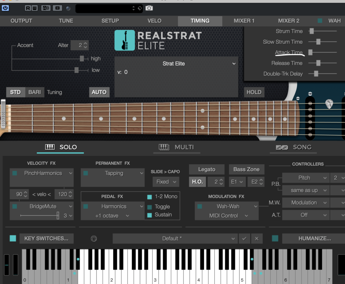345x284 pixels.
Task: Adjust the Attack Time slider
Action: click(311, 52)
